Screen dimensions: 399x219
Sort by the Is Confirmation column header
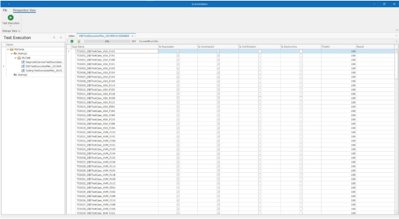pos(260,47)
